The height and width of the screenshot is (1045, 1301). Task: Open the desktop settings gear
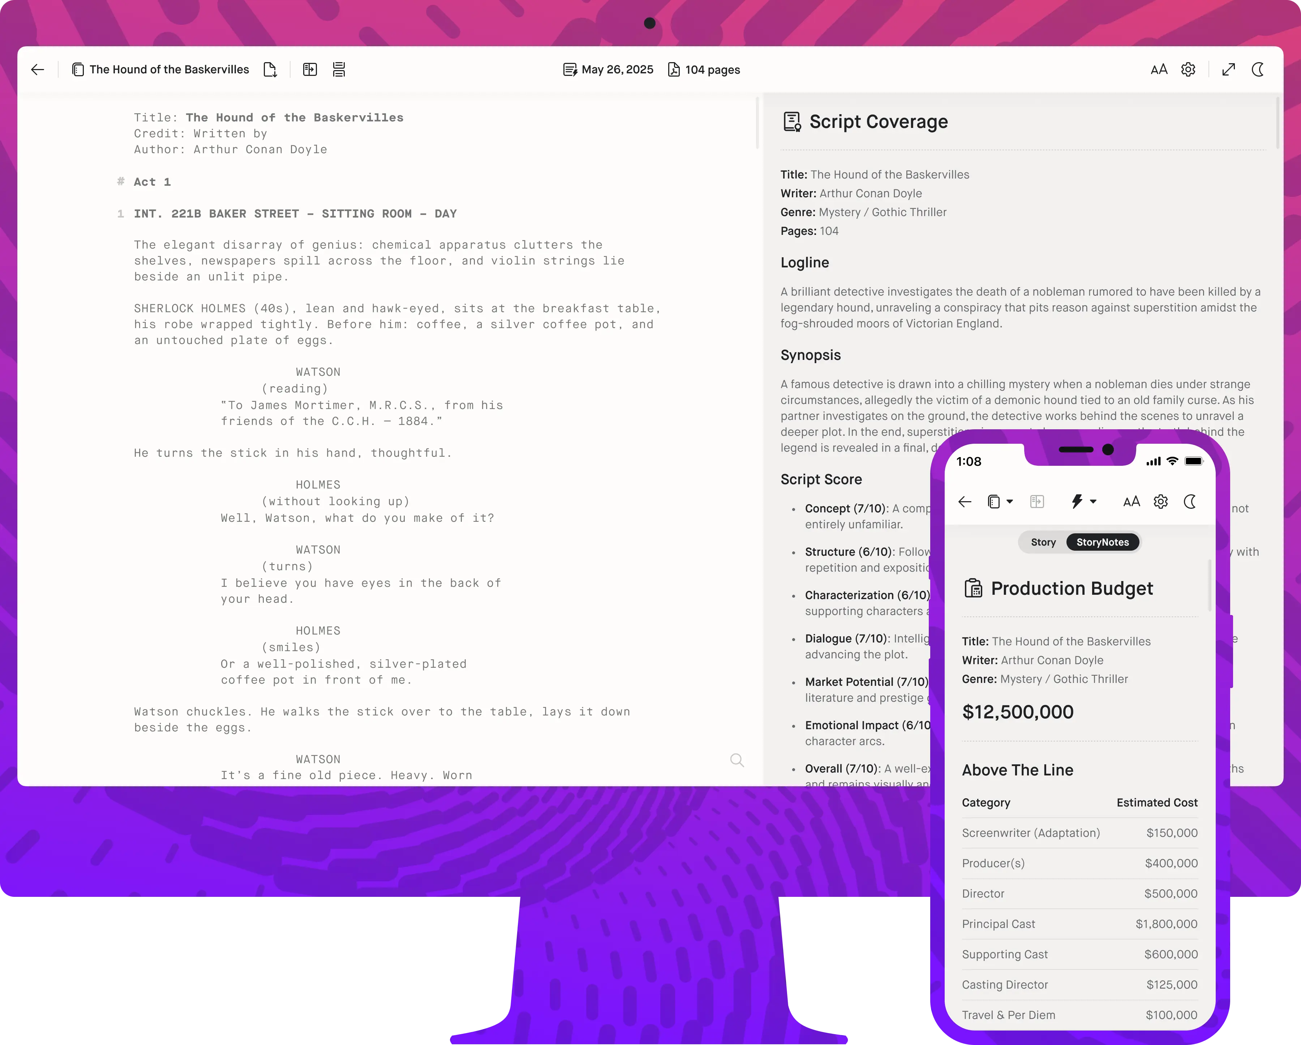point(1188,69)
